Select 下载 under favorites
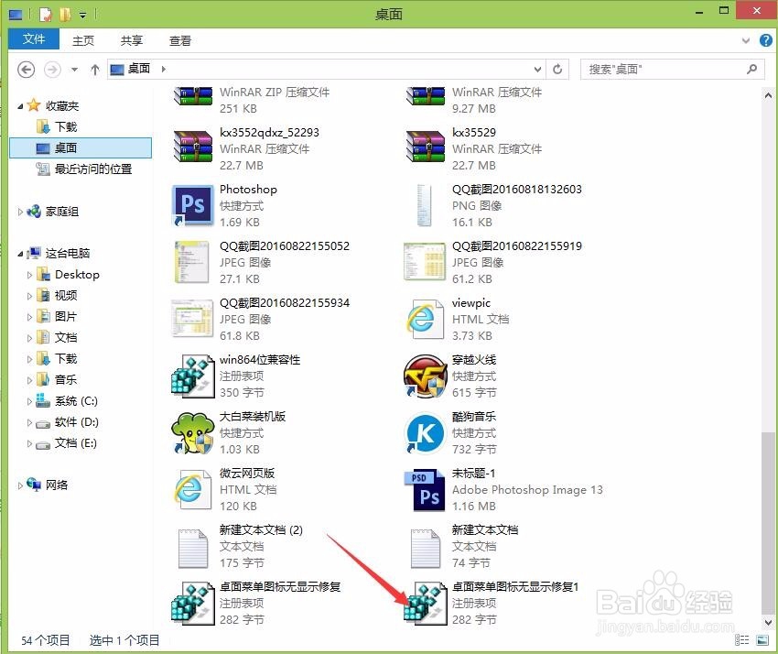The height and width of the screenshot is (654, 778). pyautogui.click(x=66, y=126)
